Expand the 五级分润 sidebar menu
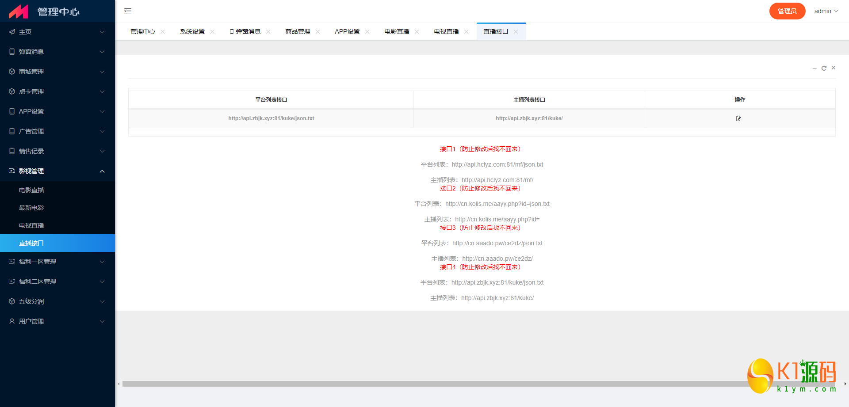Viewport: 849px width, 407px height. (57, 301)
